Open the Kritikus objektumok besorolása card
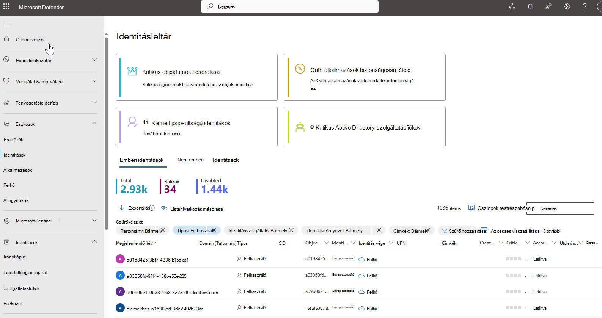This screenshot has height=318, width=602. [x=196, y=77]
